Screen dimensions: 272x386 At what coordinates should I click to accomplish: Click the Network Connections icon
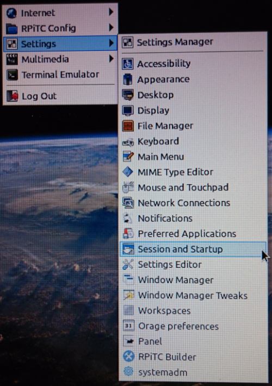click(128, 203)
